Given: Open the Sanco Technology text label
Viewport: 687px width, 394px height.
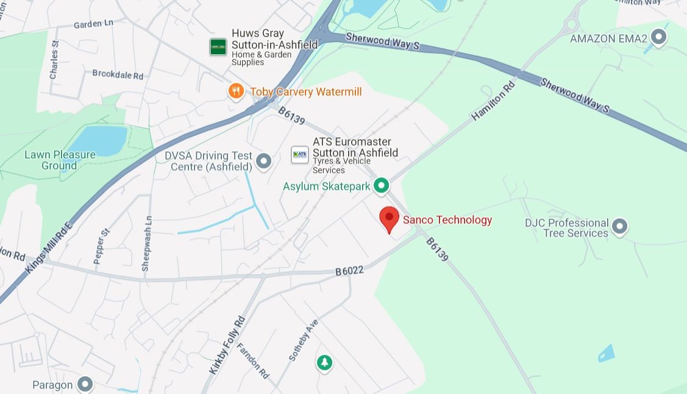Looking at the screenshot, I should 447,220.
